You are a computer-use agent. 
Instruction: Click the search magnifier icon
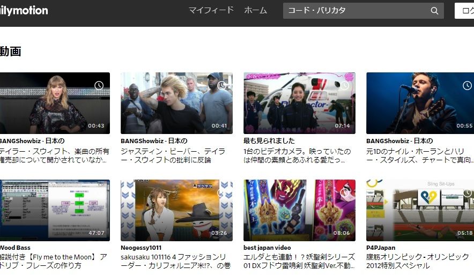[x=434, y=11]
